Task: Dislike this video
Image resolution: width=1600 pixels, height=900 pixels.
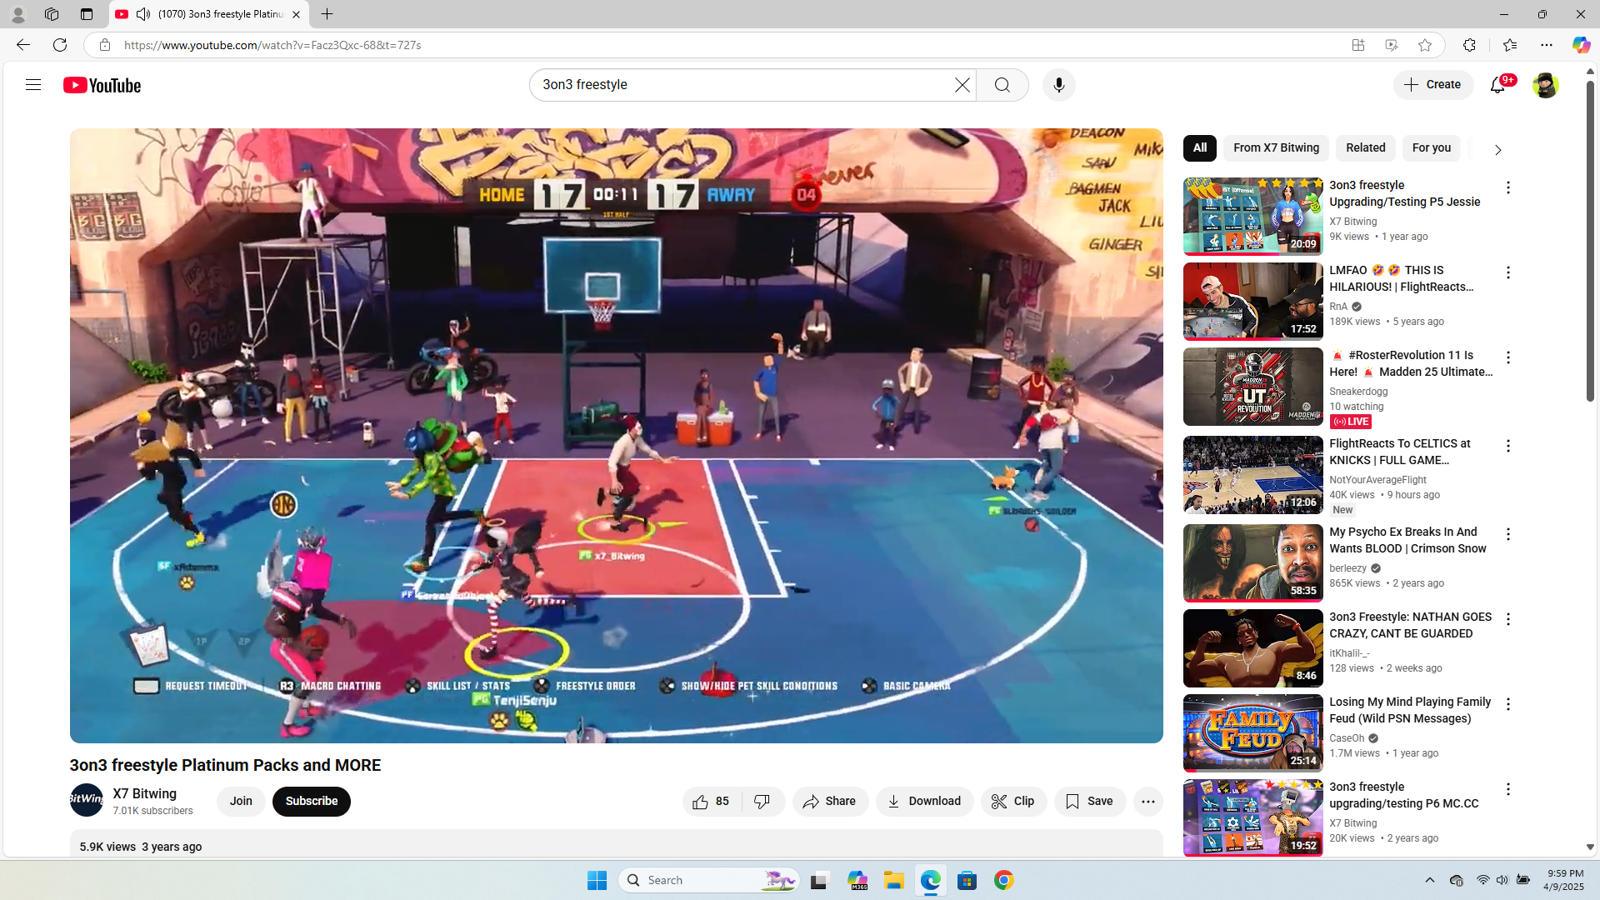Action: coord(762,802)
